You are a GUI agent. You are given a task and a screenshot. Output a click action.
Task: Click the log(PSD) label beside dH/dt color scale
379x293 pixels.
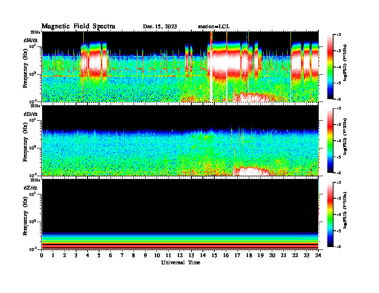pos(345,62)
